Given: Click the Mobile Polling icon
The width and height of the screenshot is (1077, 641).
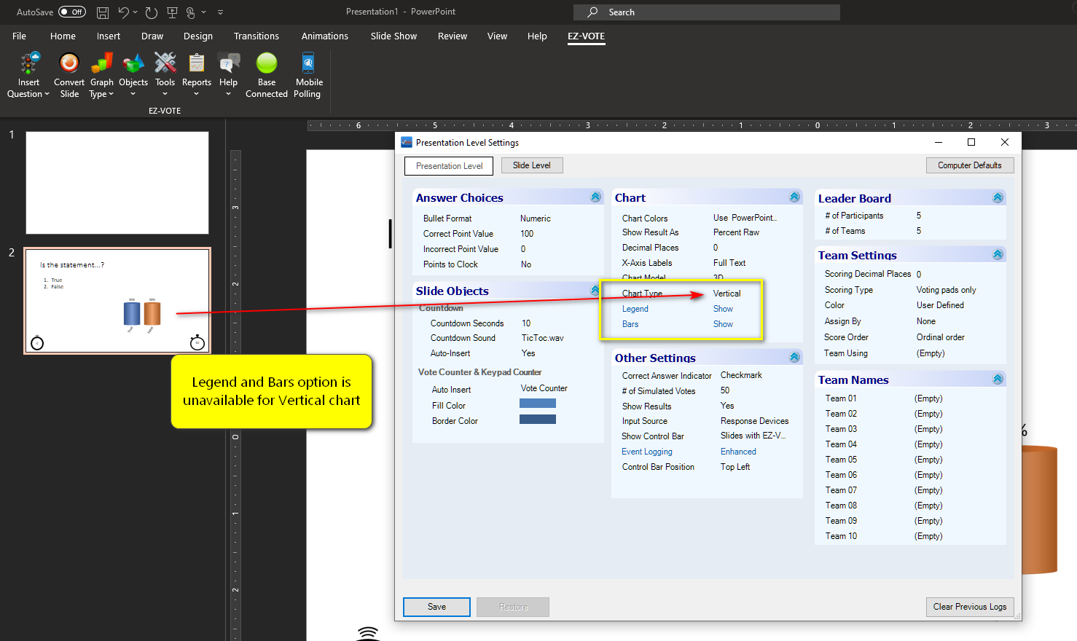Looking at the screenshot, I should click(308, 63).
